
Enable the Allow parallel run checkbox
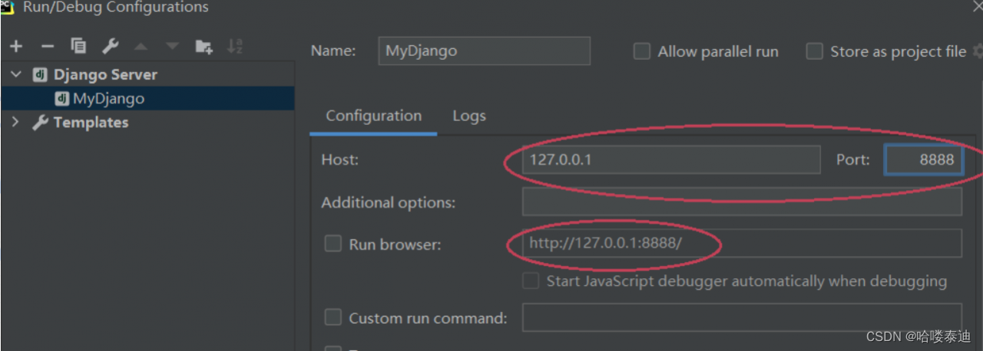641,51
